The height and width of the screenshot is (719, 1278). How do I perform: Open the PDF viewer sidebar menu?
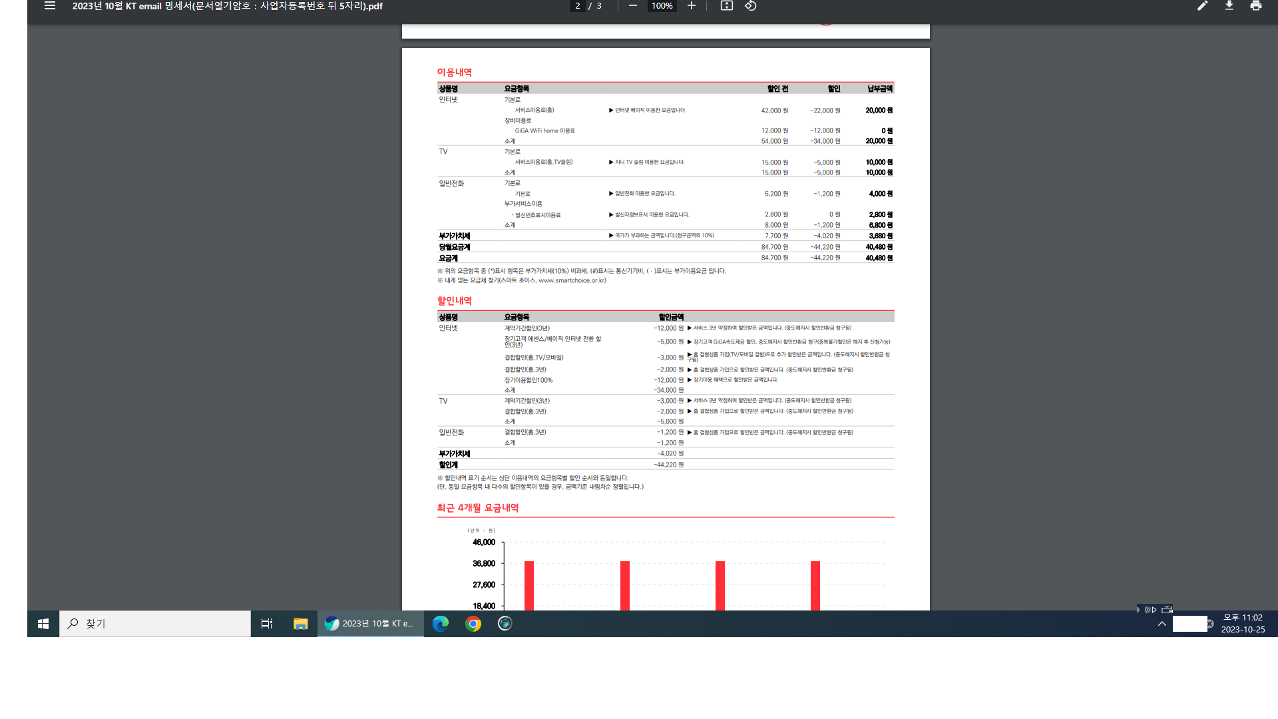coord(50,6)
